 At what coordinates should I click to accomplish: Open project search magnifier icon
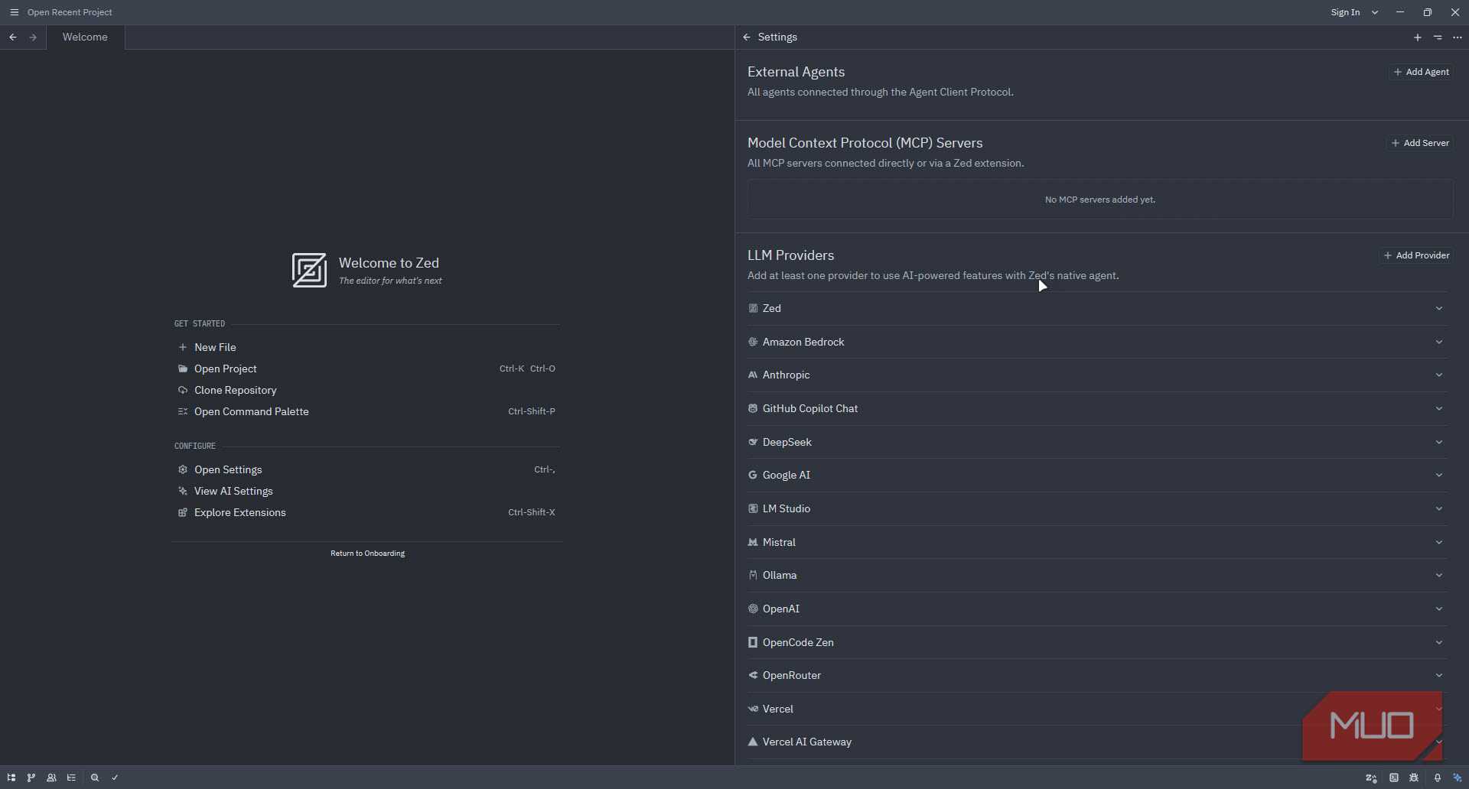tap(95, 778)
